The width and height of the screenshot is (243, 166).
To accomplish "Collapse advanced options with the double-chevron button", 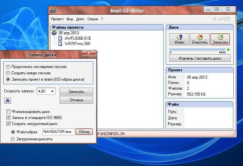I will pos(7,101).
